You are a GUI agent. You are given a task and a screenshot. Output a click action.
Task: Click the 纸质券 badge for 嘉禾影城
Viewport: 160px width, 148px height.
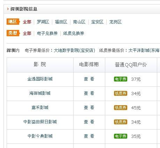click(x=121, y=108)
